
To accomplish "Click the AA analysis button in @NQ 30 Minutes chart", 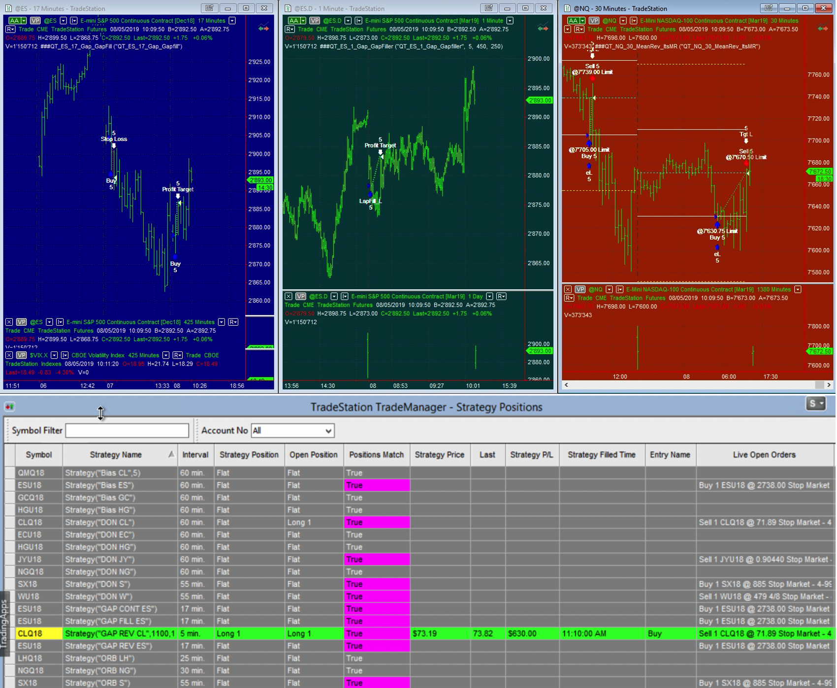I will pos(576,21).
